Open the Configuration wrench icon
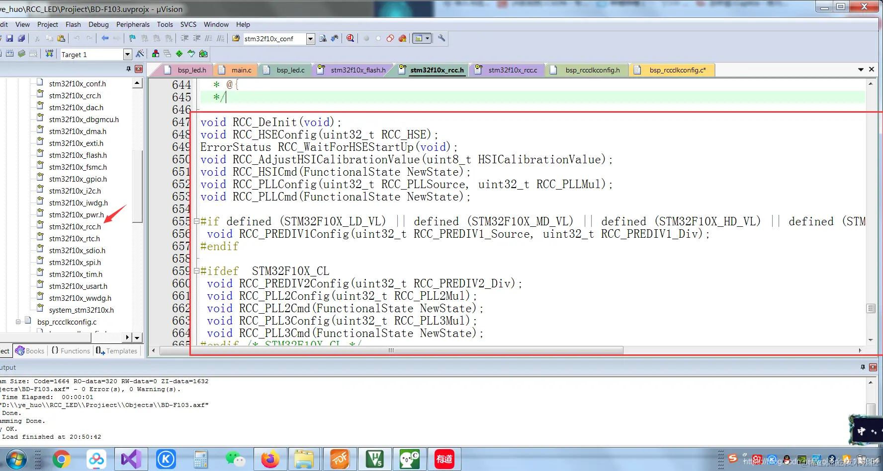Image resolution: width=883 pixels, height=471 pixels. (x=441, y=38)
